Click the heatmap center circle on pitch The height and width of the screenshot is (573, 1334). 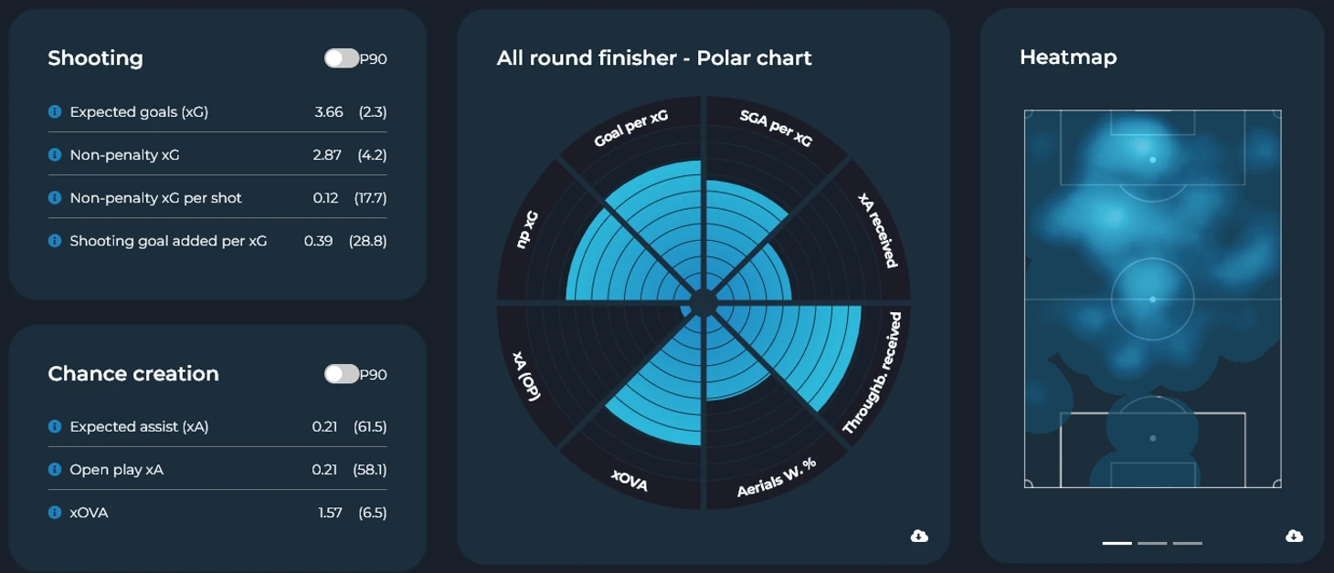(1152, 299)
